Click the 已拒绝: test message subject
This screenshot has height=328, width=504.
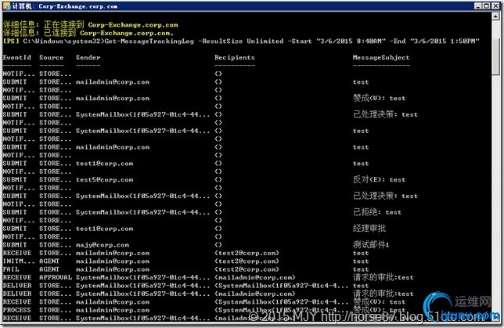(377, 212)
